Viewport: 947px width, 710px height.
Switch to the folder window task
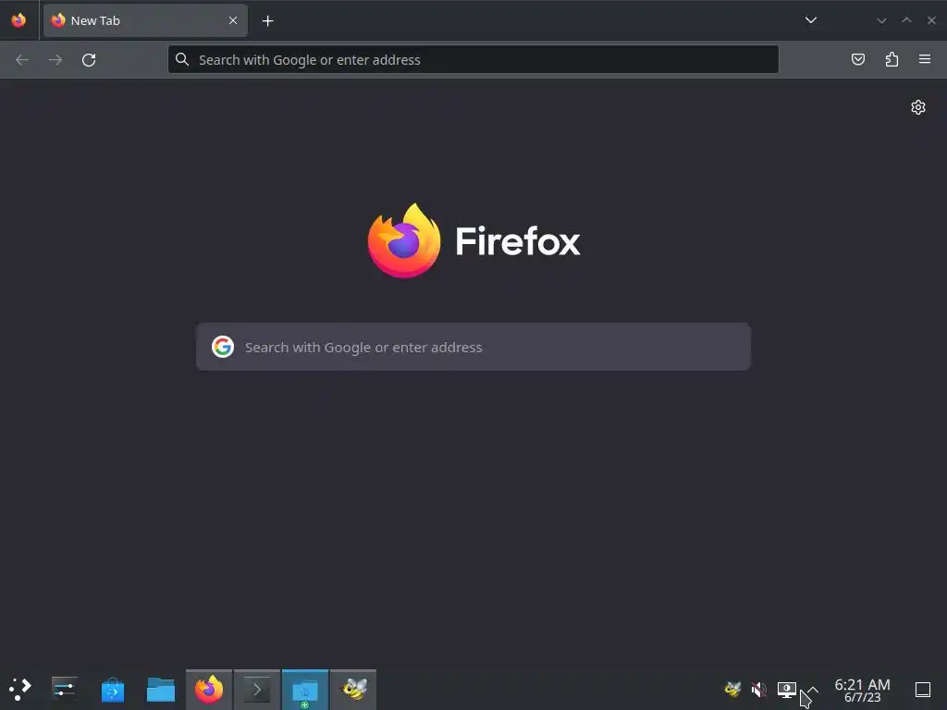pos(305,690)
